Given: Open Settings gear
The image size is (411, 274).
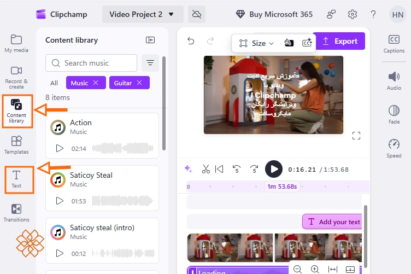Looking at the screenshot, I should (x=353, y=14).
